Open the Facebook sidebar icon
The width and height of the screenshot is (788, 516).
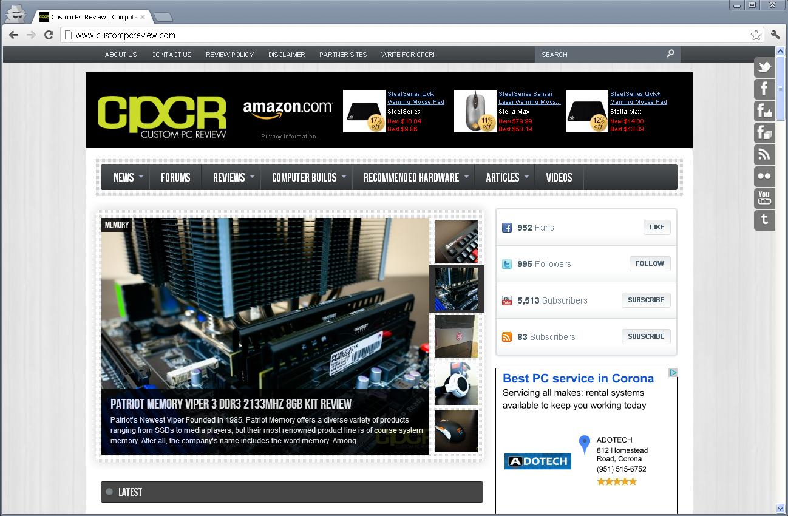click(x=764, y=89)
